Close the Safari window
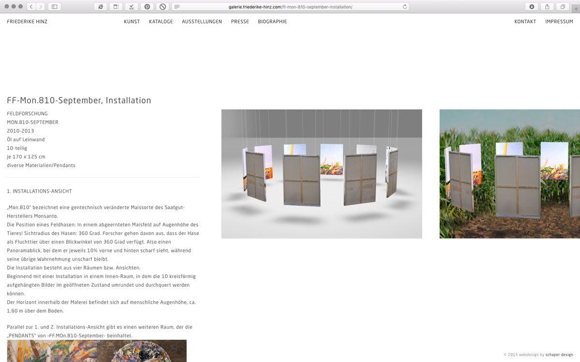 pyautogui.click(x=6, y=7)
